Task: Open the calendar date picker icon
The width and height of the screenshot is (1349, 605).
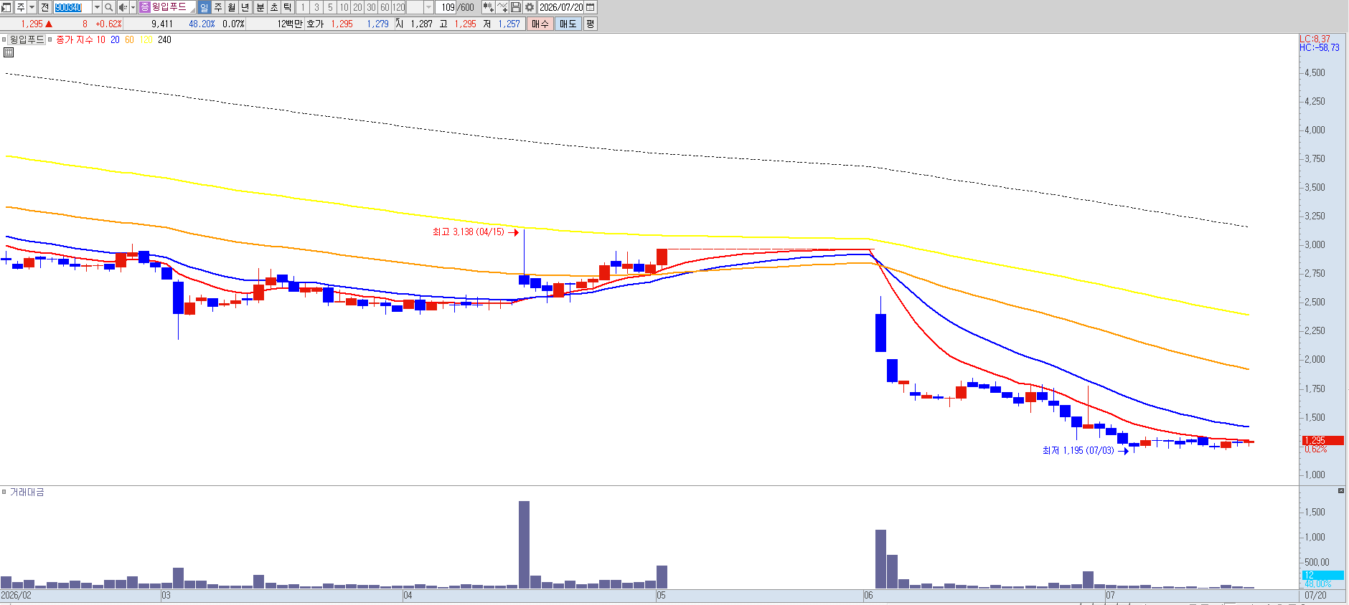Action: click(591, 7)
